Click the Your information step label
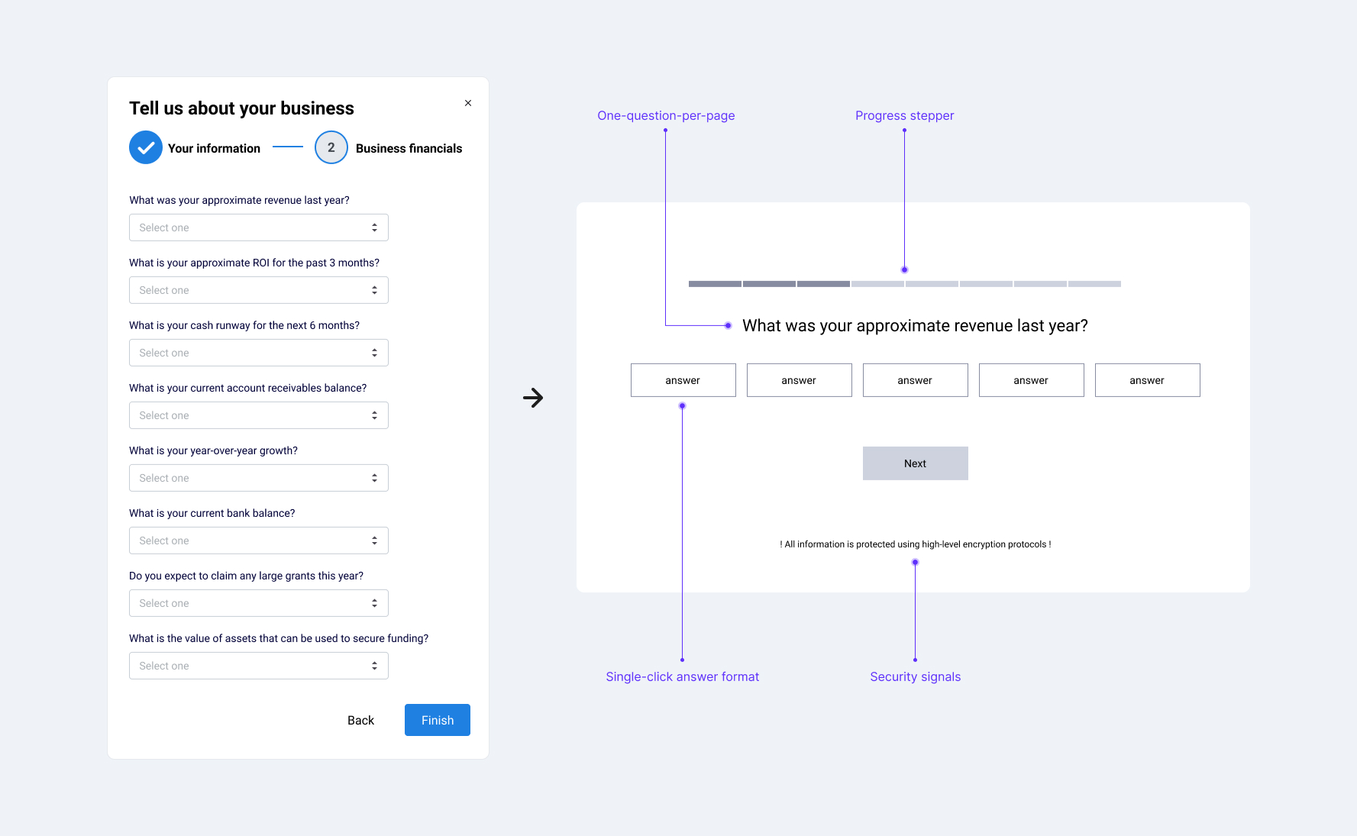Screen dimensions: 1357x836 click(x=214, y=148)
